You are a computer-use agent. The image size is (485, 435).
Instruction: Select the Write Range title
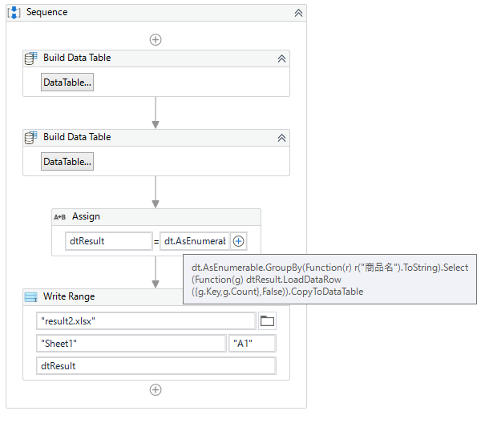click(69, 296)
